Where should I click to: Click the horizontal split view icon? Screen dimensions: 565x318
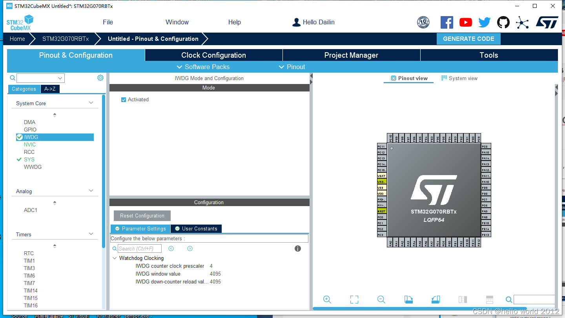click(x=490, y=300)
